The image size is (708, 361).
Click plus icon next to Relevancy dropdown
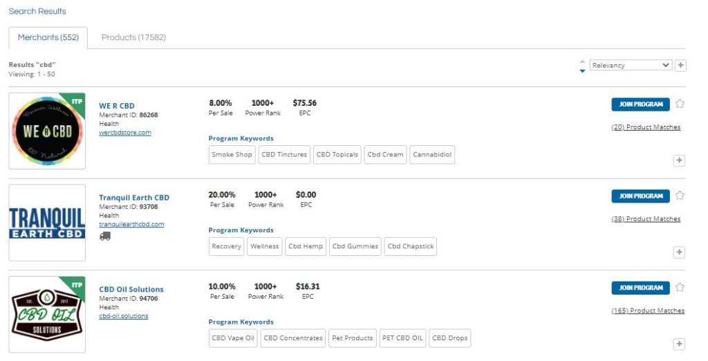pyautogui.click(x=680, y=65)
